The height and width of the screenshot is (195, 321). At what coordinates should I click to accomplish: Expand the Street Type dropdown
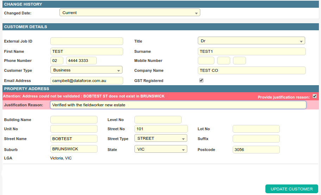tap(160, 138)
